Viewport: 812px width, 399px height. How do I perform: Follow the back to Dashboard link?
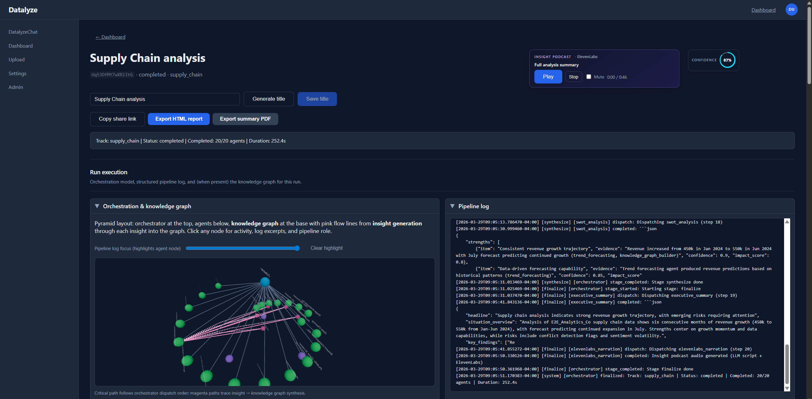[x=110, y=37]
